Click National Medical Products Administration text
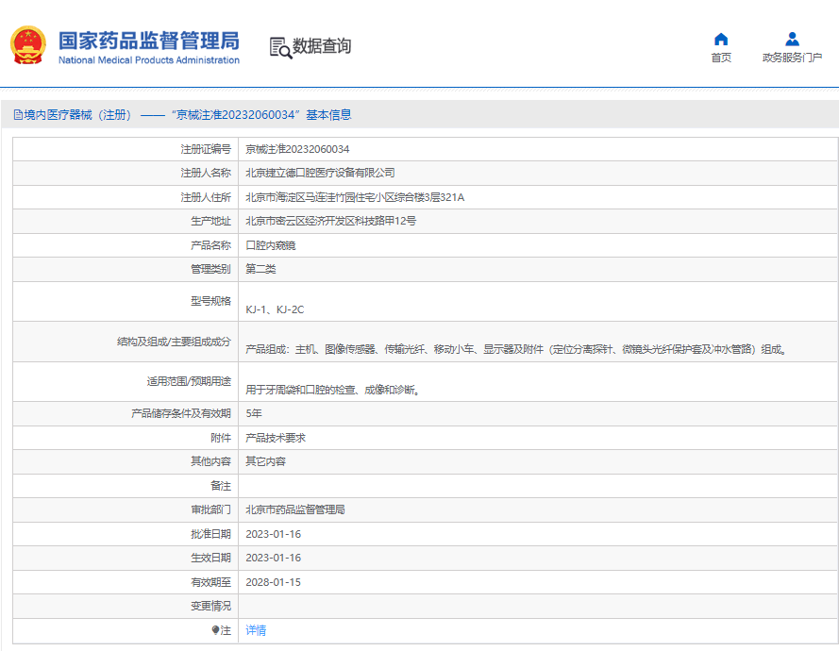This screenshot has height=651, width=839. [x=149, y=60]
